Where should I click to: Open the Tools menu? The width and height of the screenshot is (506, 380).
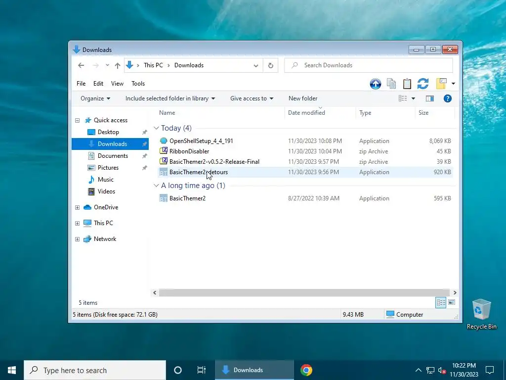138,83
